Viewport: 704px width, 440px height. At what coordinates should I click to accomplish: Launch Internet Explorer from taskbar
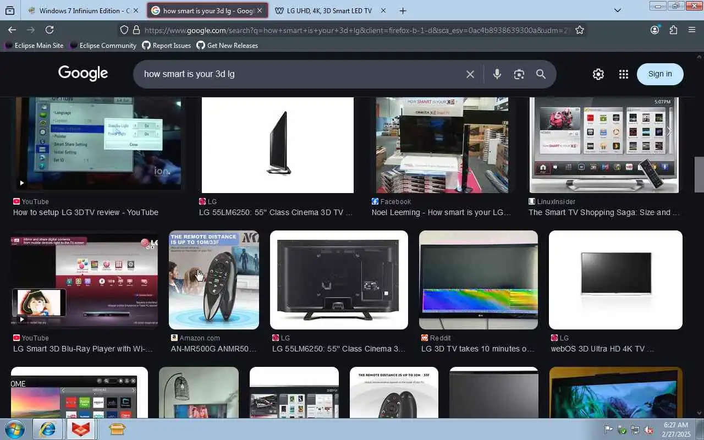47,429
